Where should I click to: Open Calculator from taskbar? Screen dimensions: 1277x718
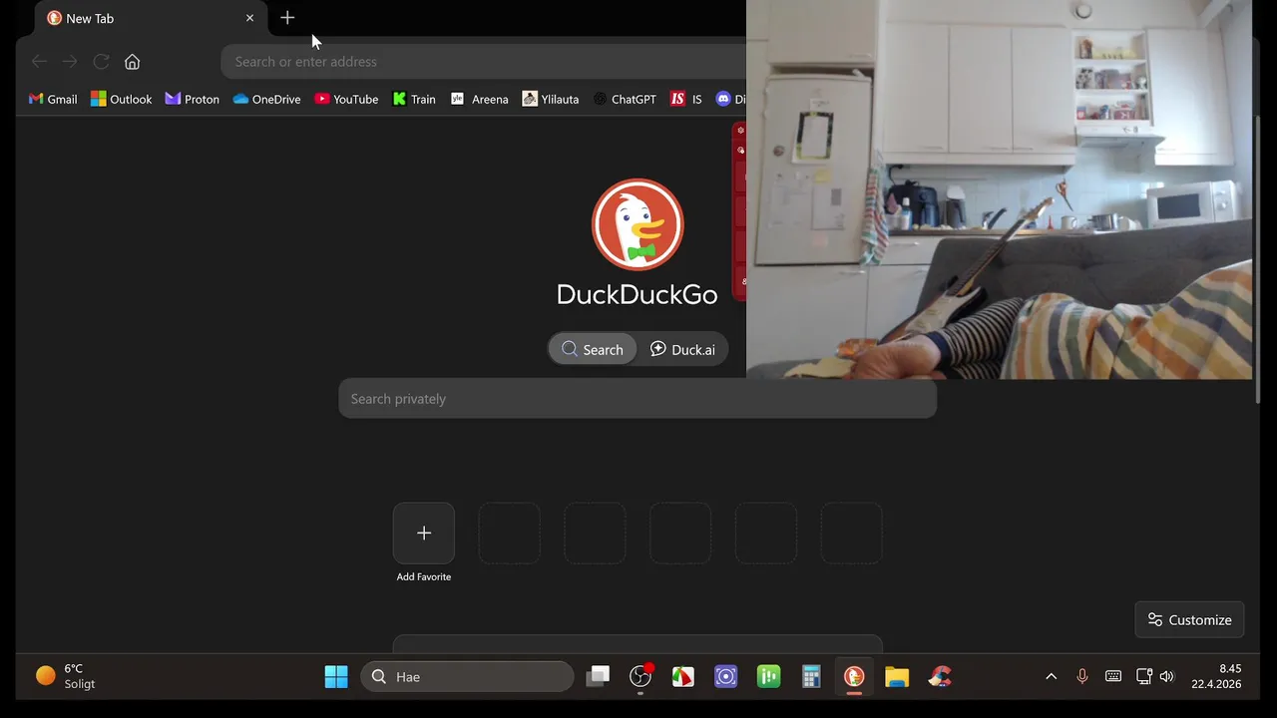[x=811, y=677]
